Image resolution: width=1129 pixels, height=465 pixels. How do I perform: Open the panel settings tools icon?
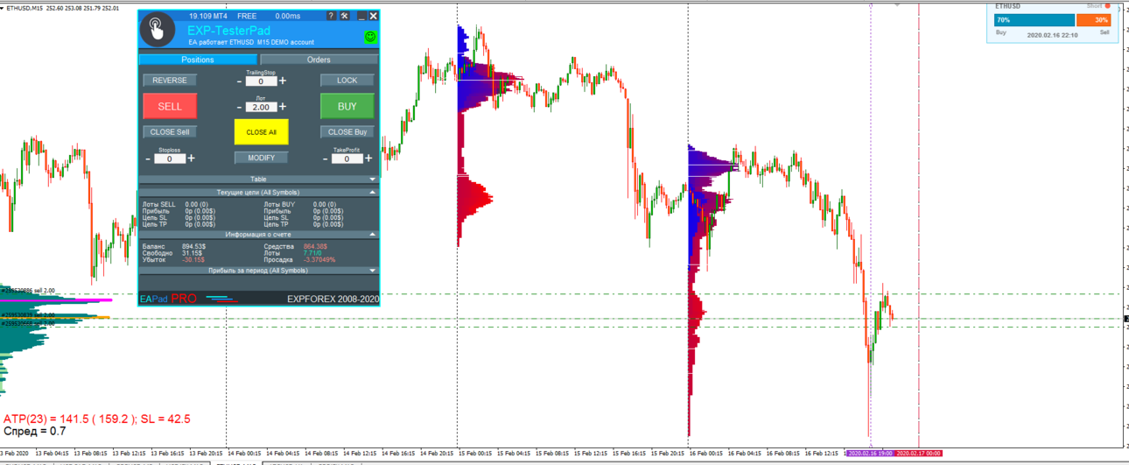point(345,16)
